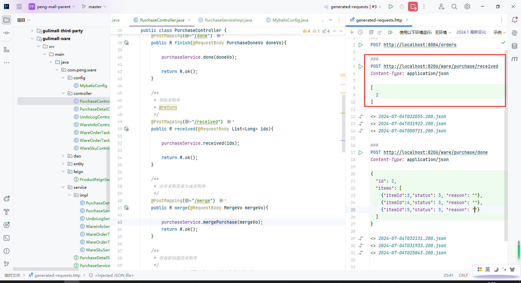Open the localhost:8206 purchase/received URL
This screenshot has width=521, height=283.
coord(441,67)
